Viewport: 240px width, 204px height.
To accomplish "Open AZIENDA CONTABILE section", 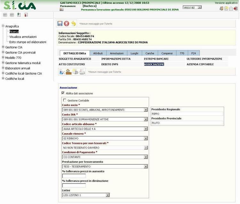I will 200,64.
